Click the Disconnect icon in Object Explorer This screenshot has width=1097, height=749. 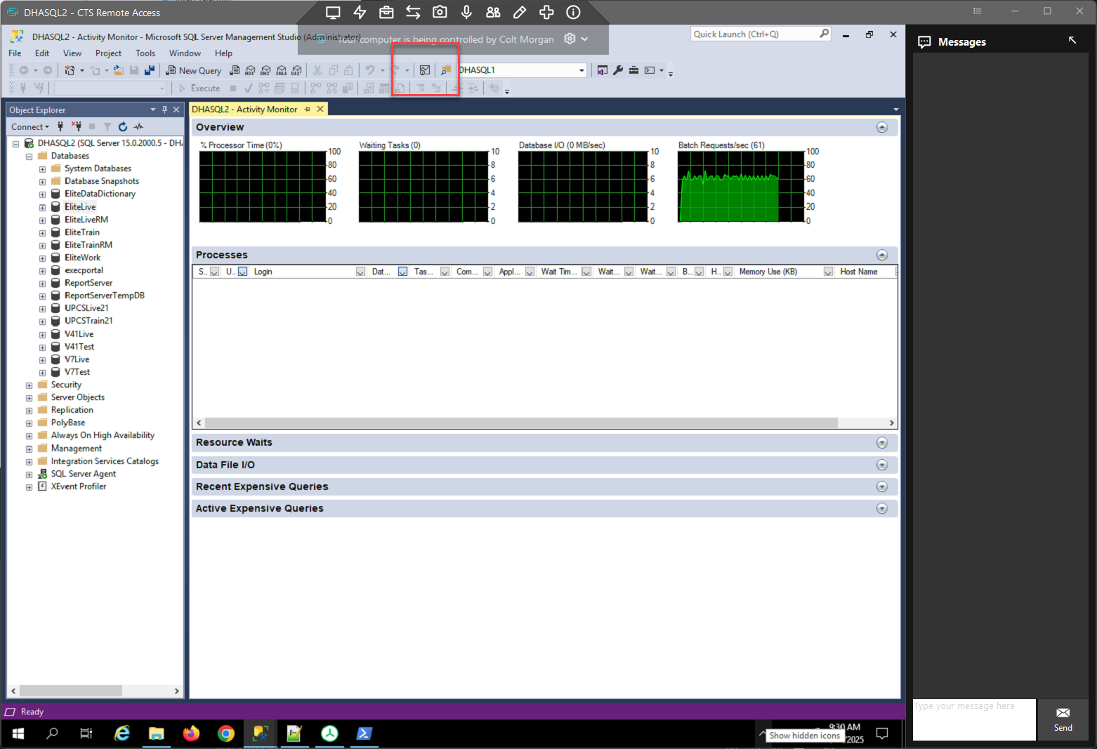pos(77,126)
